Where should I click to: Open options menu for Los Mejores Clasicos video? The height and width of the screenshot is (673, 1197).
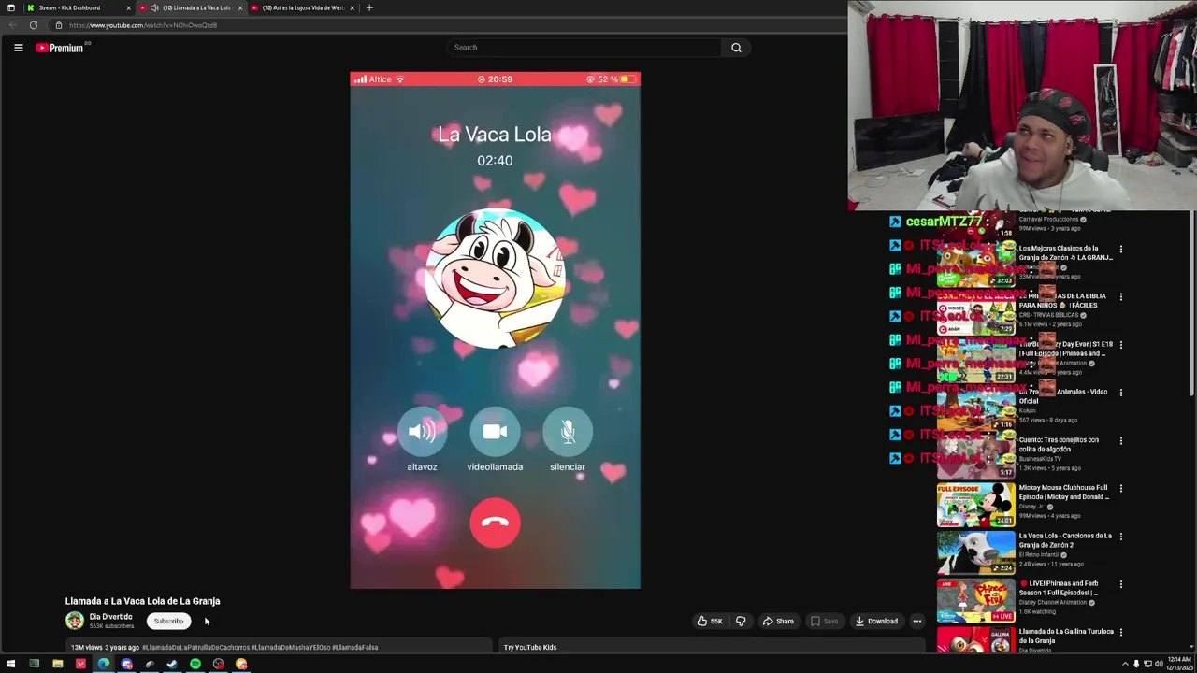tap(1120, 250)
